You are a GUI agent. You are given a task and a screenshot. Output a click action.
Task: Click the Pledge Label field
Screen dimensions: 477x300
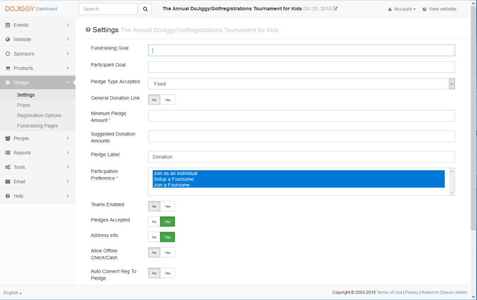click(302, 157)
